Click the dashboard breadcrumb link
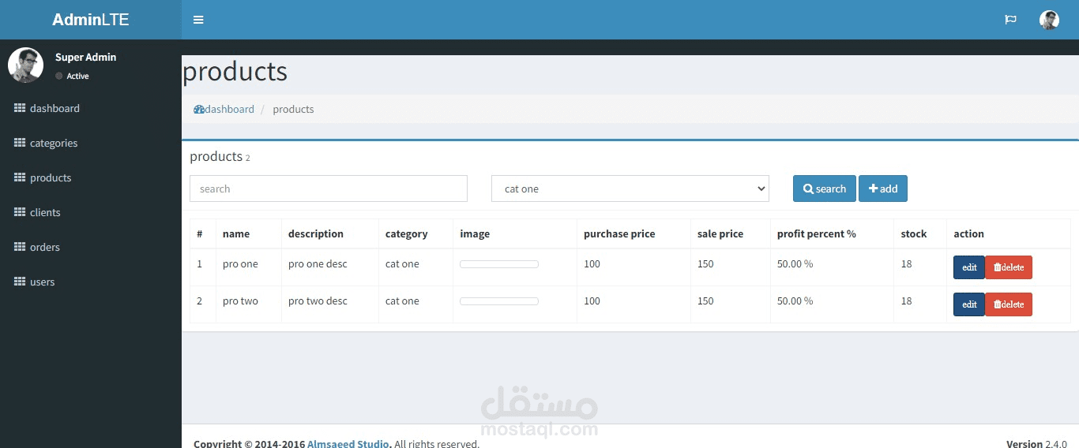This screenshot has width=1079, height=448. 224,110
